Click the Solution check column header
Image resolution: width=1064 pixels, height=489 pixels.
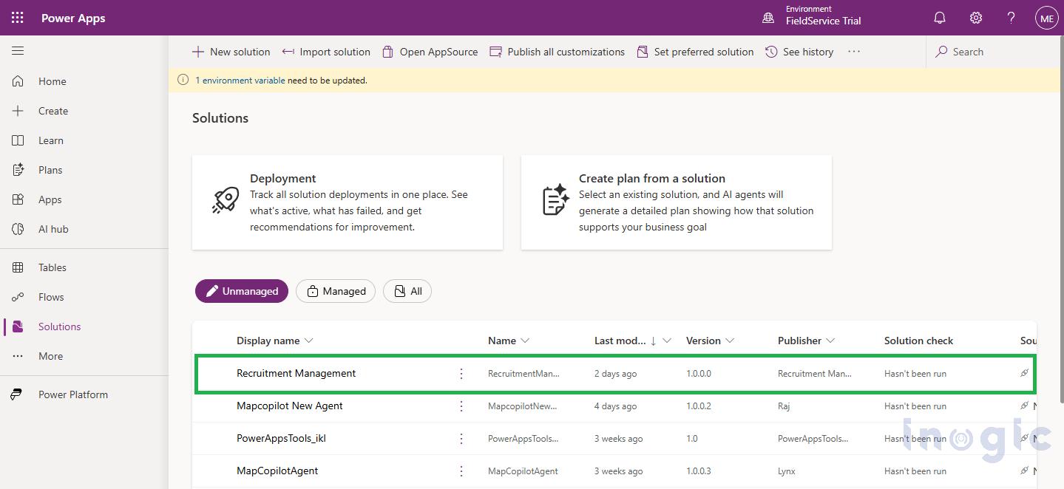coord(918,341)
